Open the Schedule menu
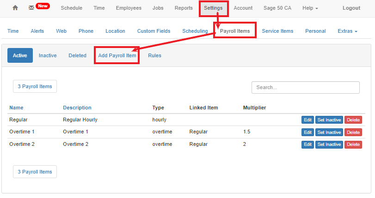 pos(72,8)
